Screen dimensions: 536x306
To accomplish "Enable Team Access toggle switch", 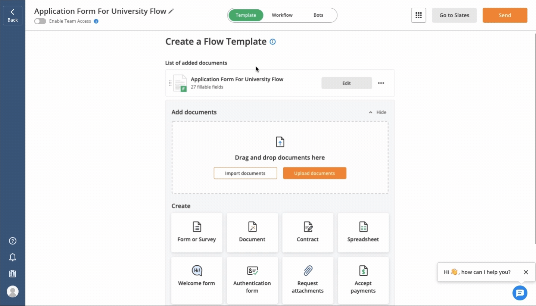I will [x=40, y=21].
